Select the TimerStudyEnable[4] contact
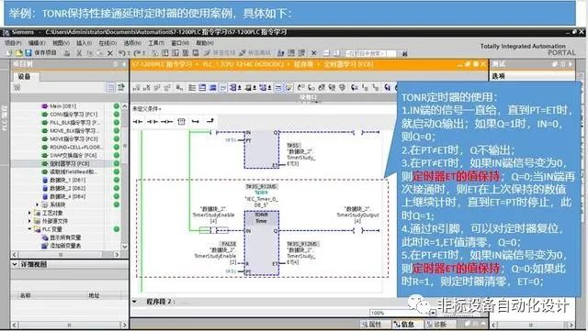588x331 pixels. 213,230
